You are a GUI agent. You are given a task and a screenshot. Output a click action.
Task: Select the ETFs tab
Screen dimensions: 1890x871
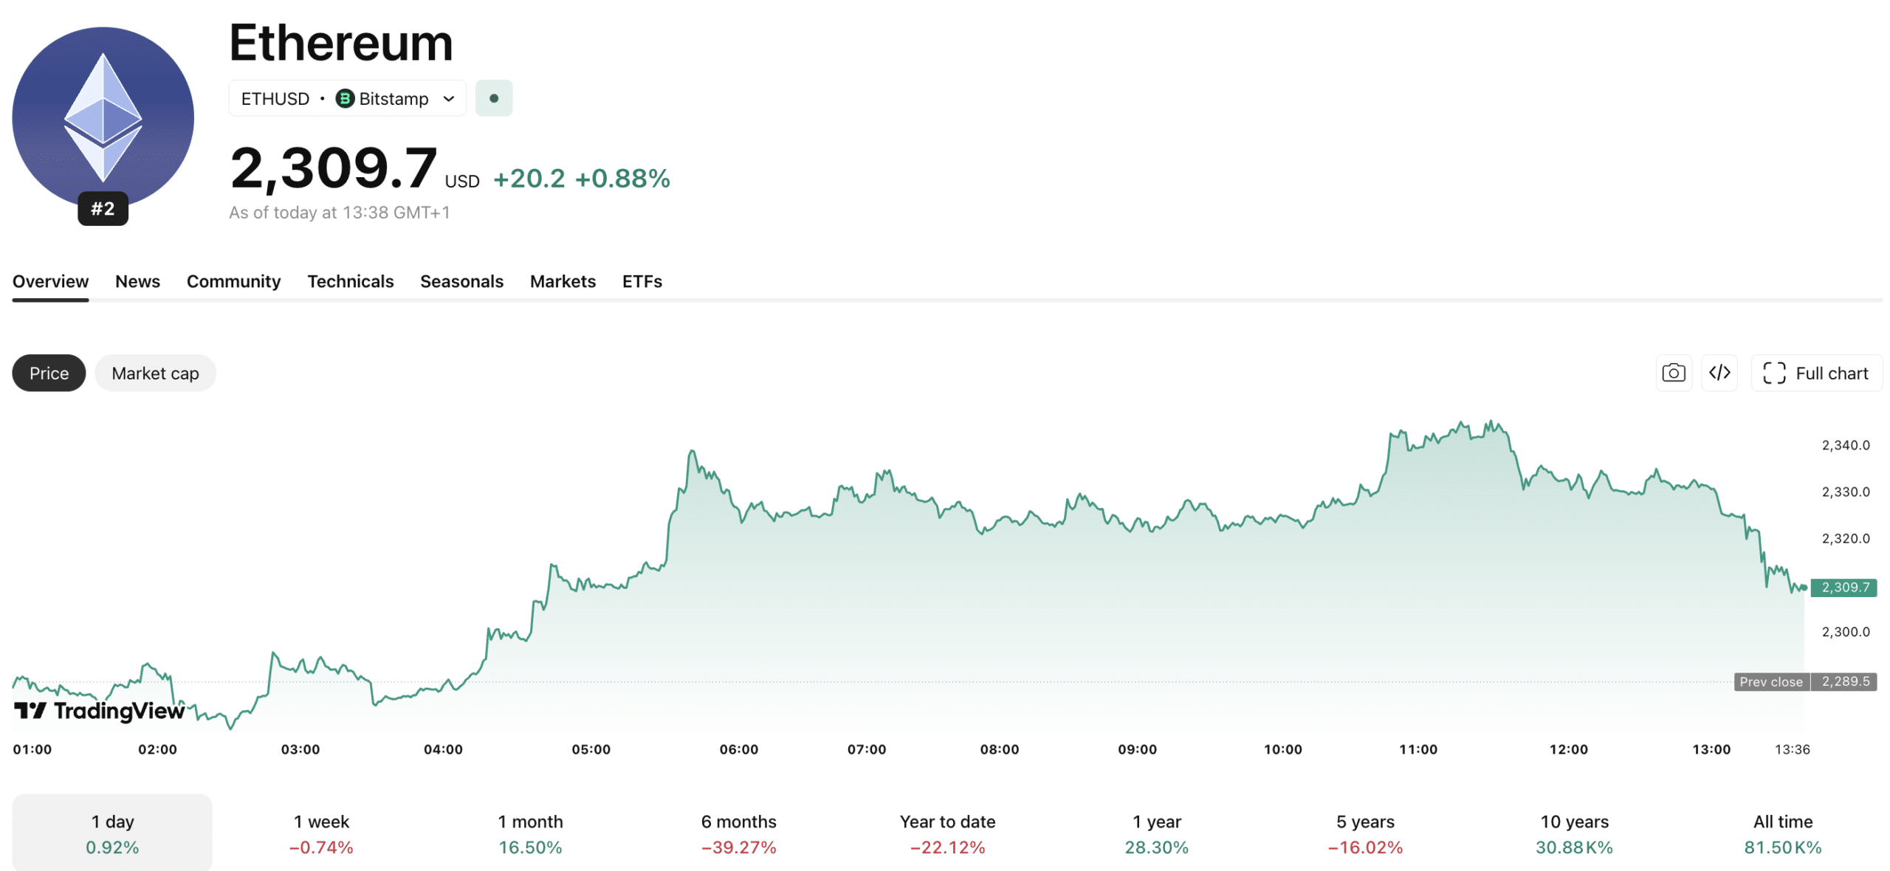[641, 281]
